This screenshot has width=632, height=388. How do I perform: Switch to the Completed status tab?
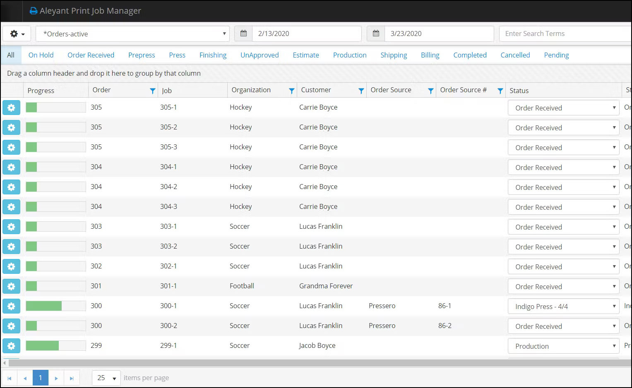470,55
